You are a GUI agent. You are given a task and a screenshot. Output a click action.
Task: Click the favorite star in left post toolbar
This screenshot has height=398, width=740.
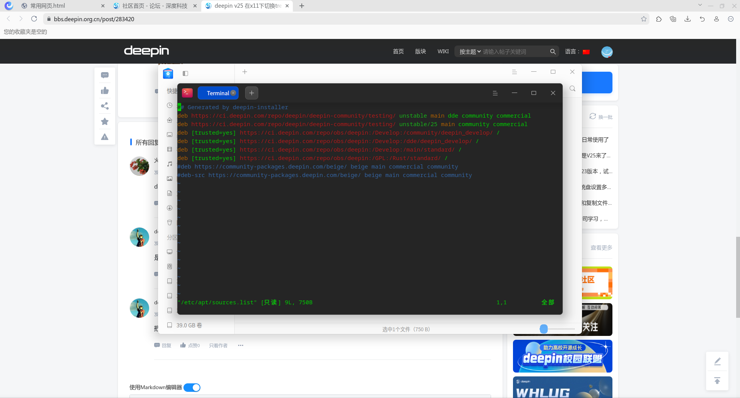[x=105, y=121]
